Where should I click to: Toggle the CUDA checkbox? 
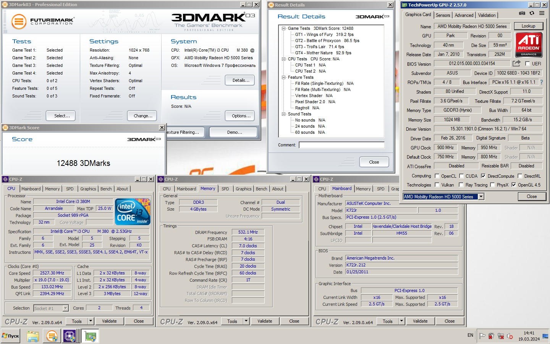click(x=461, y=176)
